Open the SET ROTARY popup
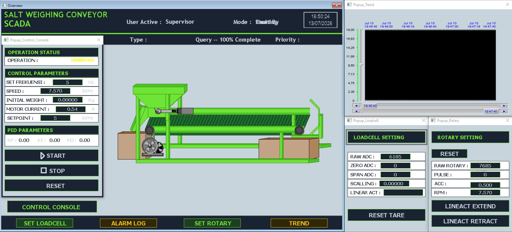512x232 pixels. (212, 223)
